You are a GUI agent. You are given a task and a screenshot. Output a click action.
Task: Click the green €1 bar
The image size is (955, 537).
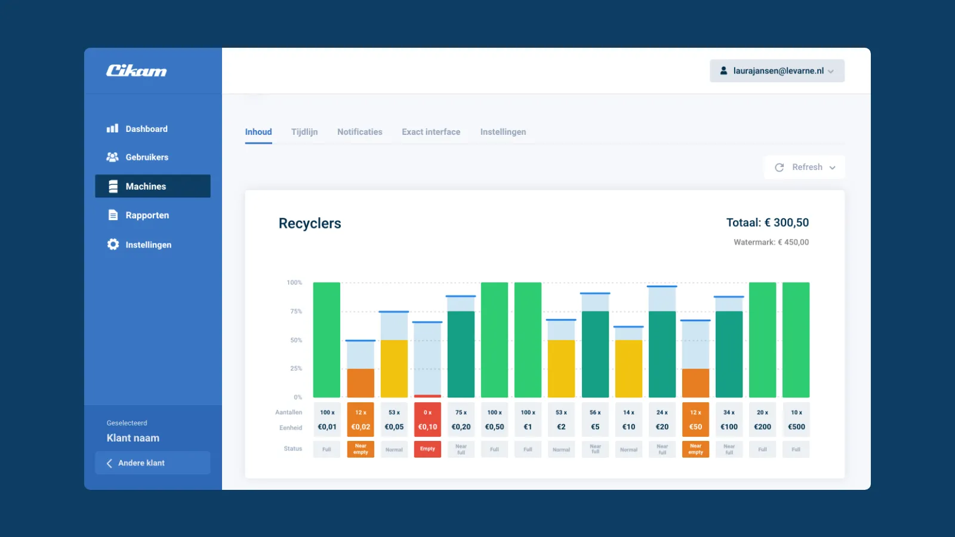[528, 340]
